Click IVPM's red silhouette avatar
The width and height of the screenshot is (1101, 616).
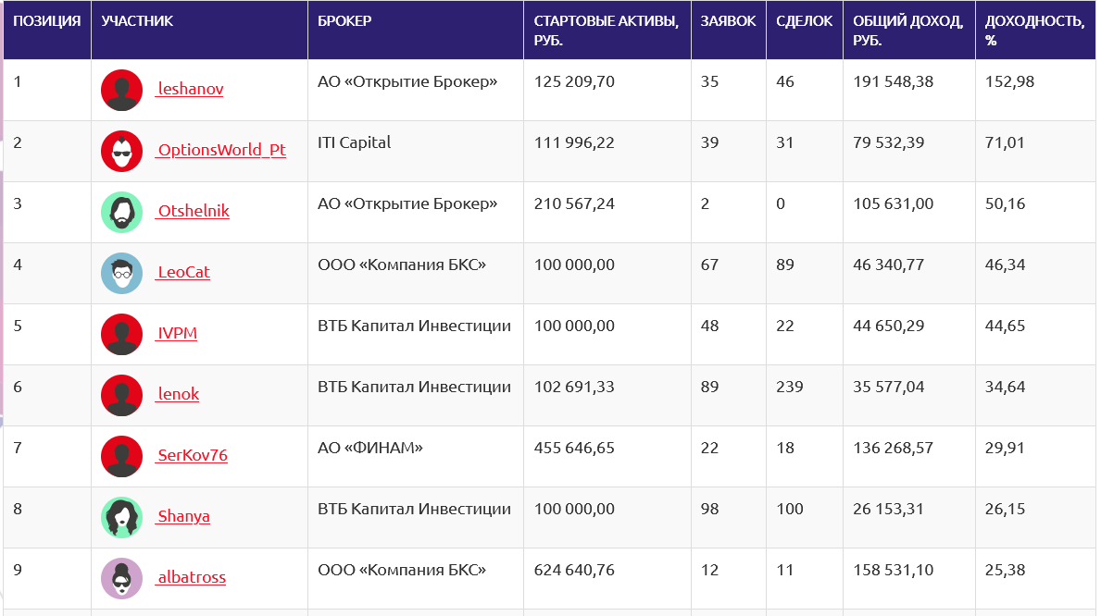coord(121,334)
